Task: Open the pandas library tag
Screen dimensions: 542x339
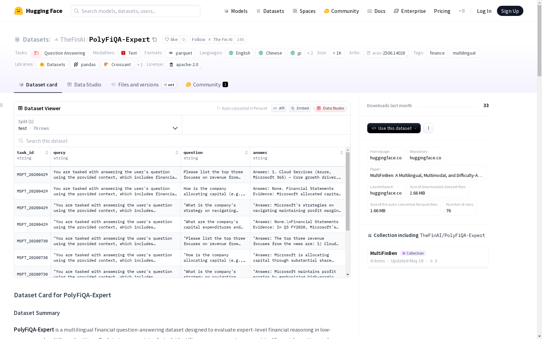Action: [85, 64]
